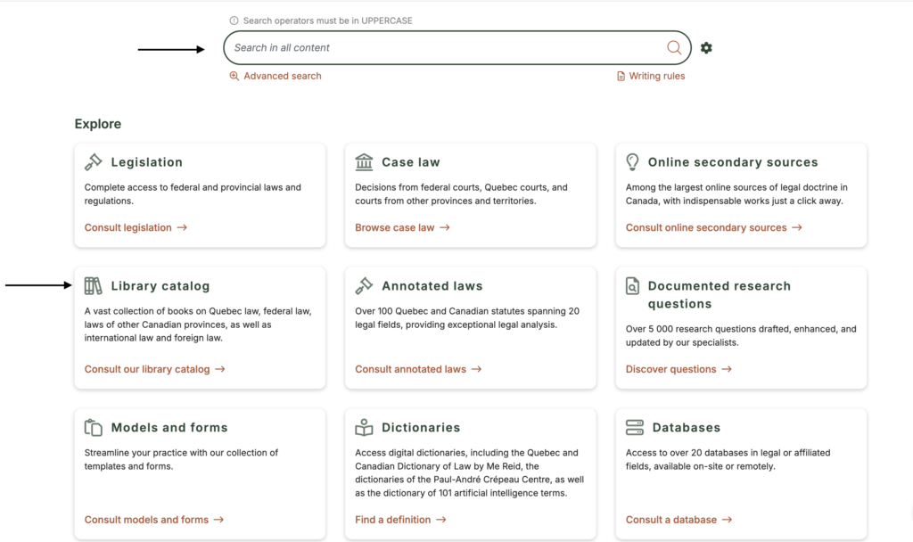Select Documented research questions heading
The height and width of the screenshot is (542, 913).
(720, 294)
